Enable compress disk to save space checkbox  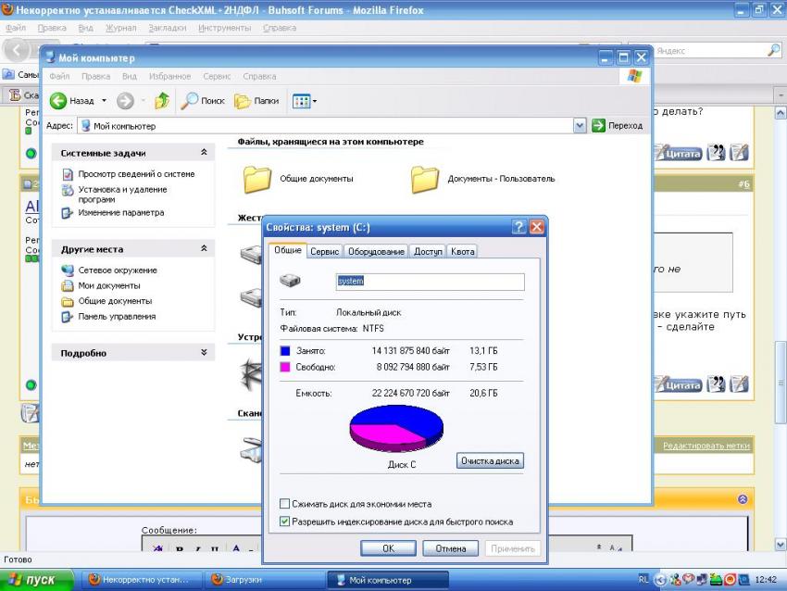pos(285,504)
